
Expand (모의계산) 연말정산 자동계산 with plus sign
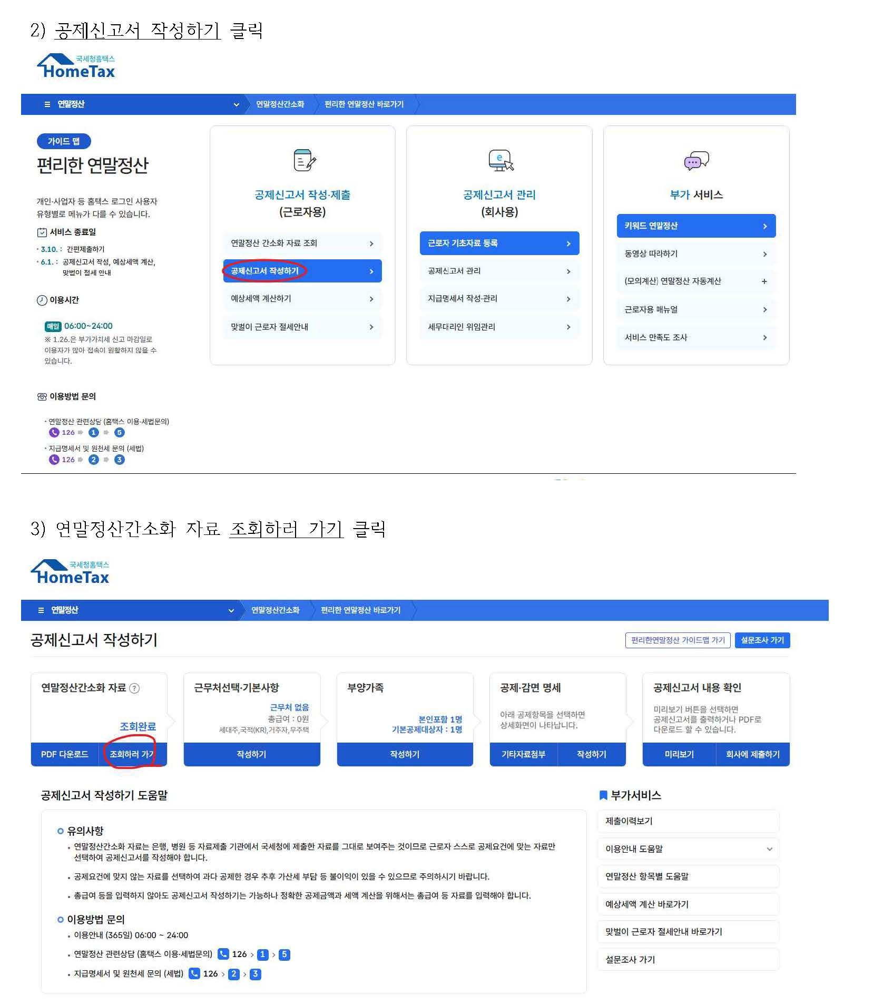pyautogui.click(x=764, y=281)
